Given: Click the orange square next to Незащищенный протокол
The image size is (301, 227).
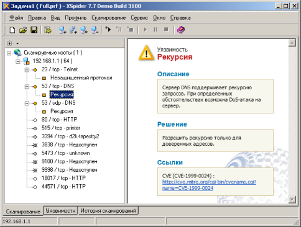Looking at the screenshot, I should pyautogui.click(x=44, y=78).
